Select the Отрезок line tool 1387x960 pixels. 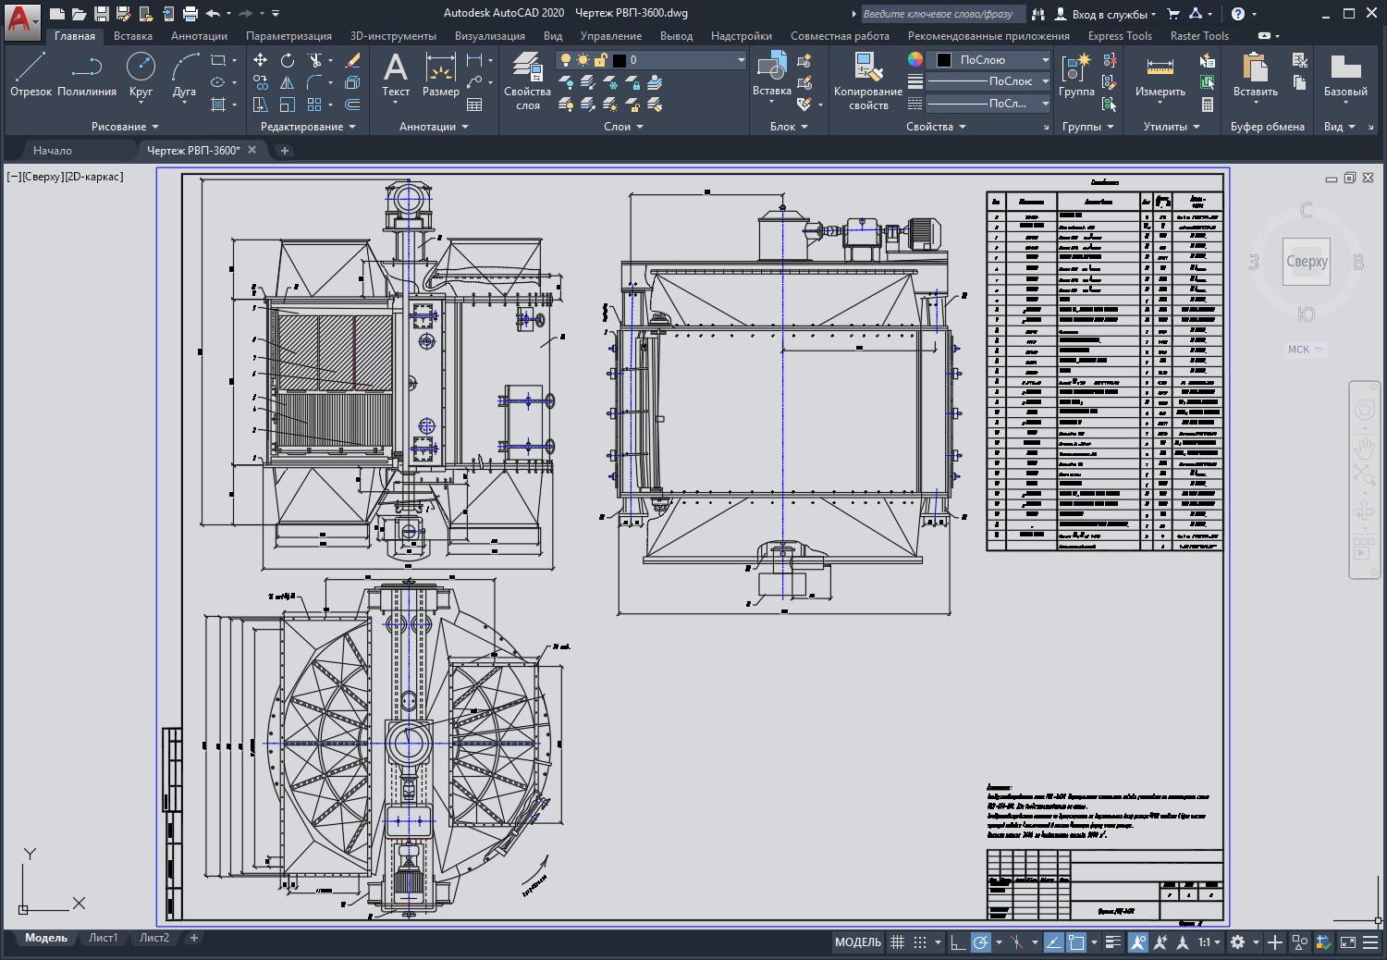pyautogui.click(x=31, y=74)
